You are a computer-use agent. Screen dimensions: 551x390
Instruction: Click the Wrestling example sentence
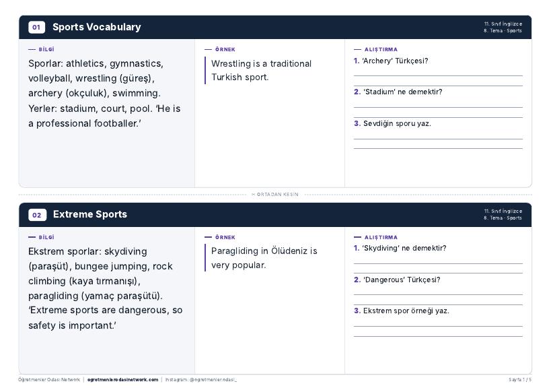261,70
